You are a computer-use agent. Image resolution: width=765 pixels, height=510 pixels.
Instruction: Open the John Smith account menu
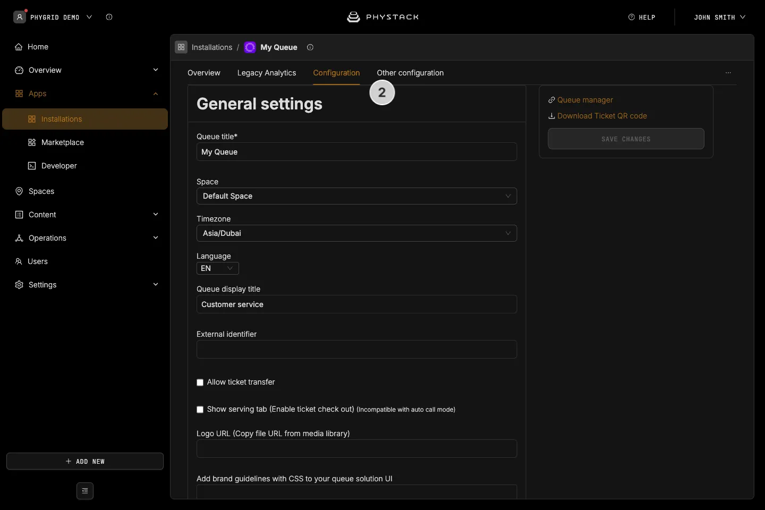pyautogui.click(x=720, y=18)
